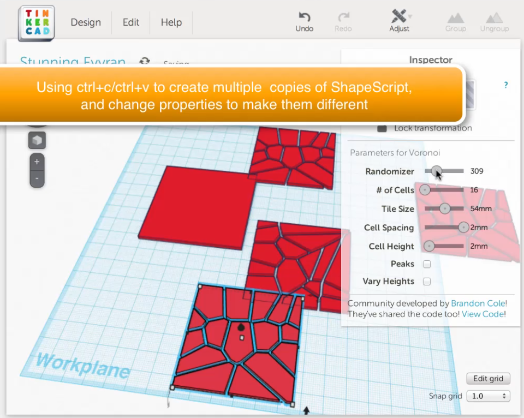Click the Group shapes icon

click(455, 22)
